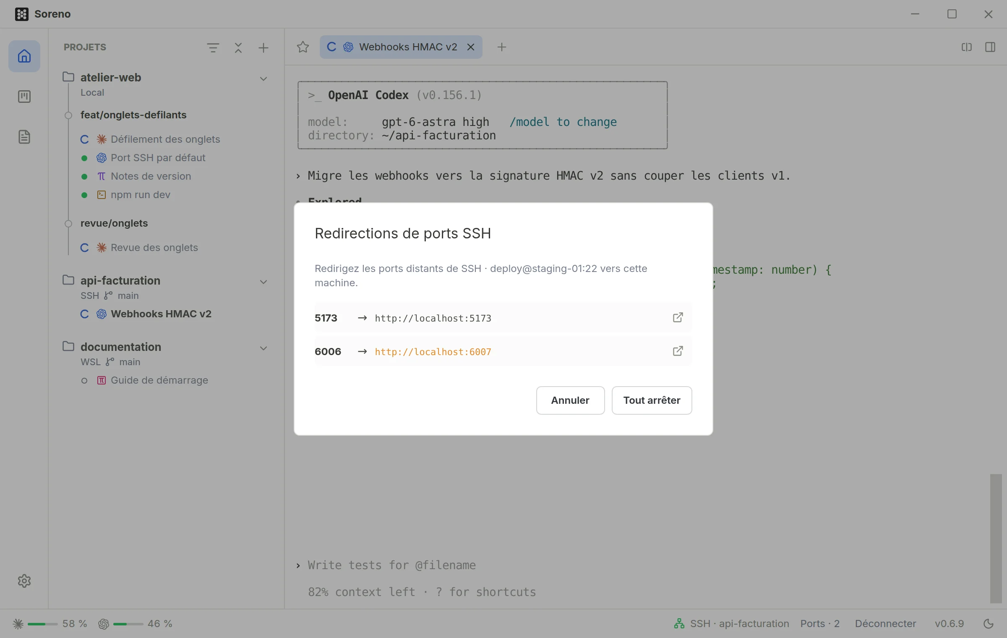Click the PROJETS panel header
This screenshot has height=638, width=1007.
pos(85,47)
